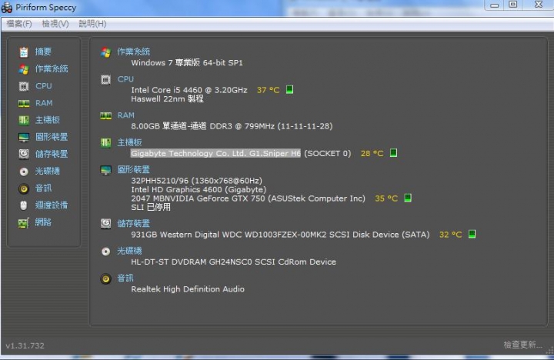This screenshot has height=360, width=554.
Task: Open the 檢視(V) menu
Action: pyautogui.click(x=55, y=24)
